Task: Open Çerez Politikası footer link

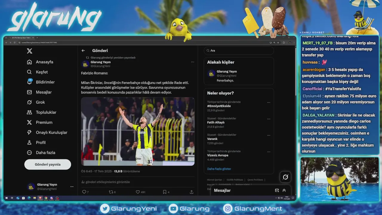Action: click(255, 180)
